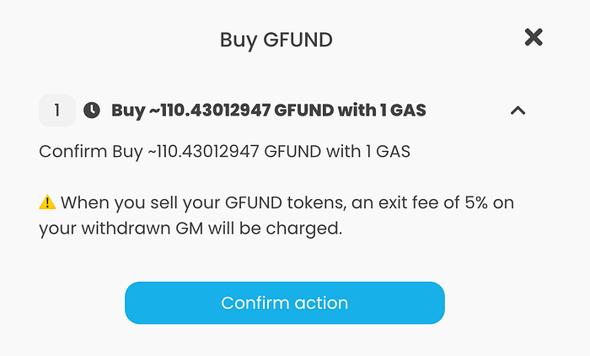
Task: Close the Buy GFUND dialog
Action: coord(534,37)
